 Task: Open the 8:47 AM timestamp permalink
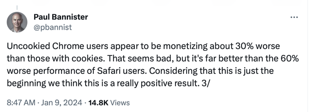pyautogui.click(x=21, y=103)
